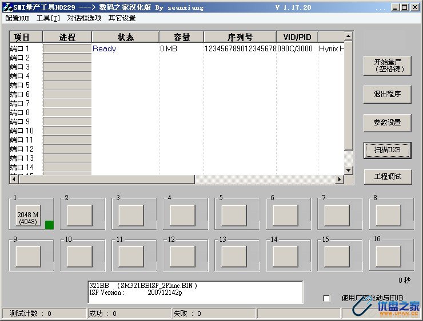Open the 配置HUB menu

(17, 18)
